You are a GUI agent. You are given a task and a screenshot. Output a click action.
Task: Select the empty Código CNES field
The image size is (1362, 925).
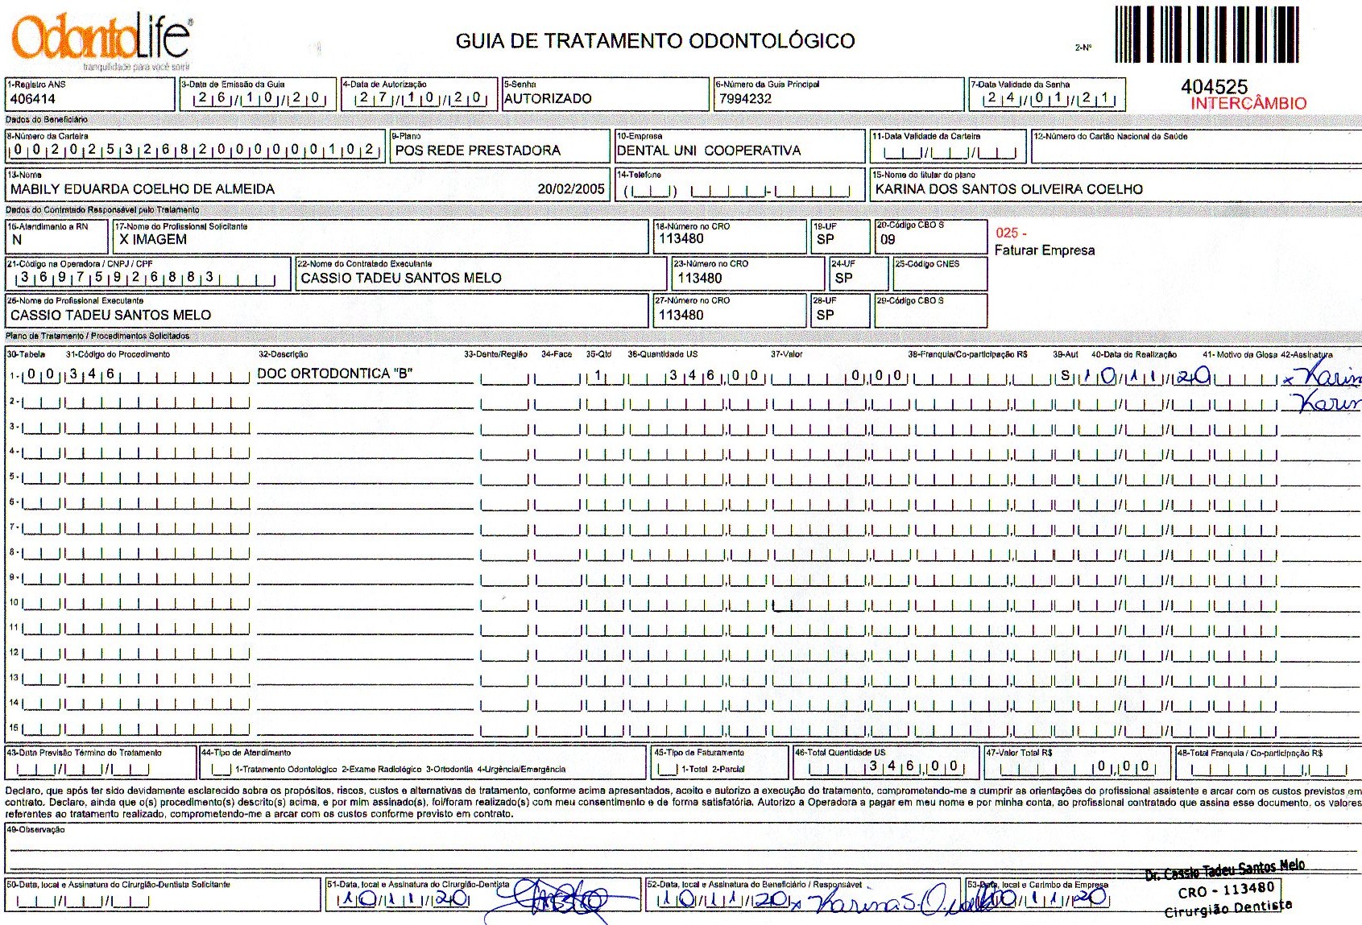(940, 274)
